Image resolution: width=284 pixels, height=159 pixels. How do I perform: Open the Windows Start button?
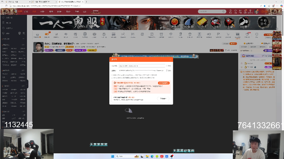tap(113, 156)
